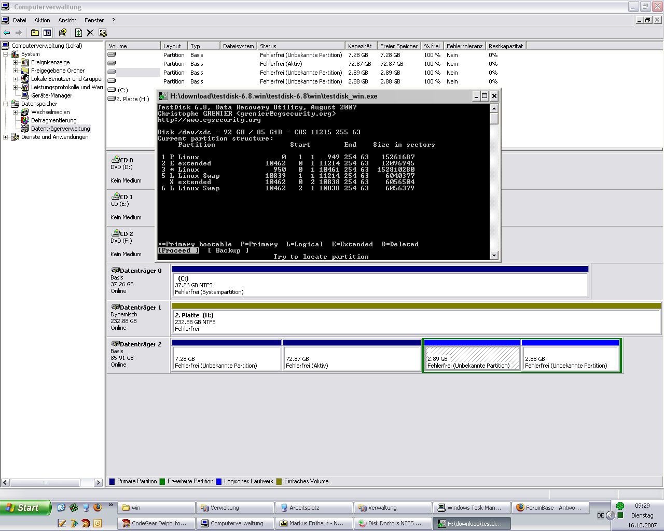Click the Internet Explorer quick launch icon
The image size is (664, 531).
pos(61,508)
